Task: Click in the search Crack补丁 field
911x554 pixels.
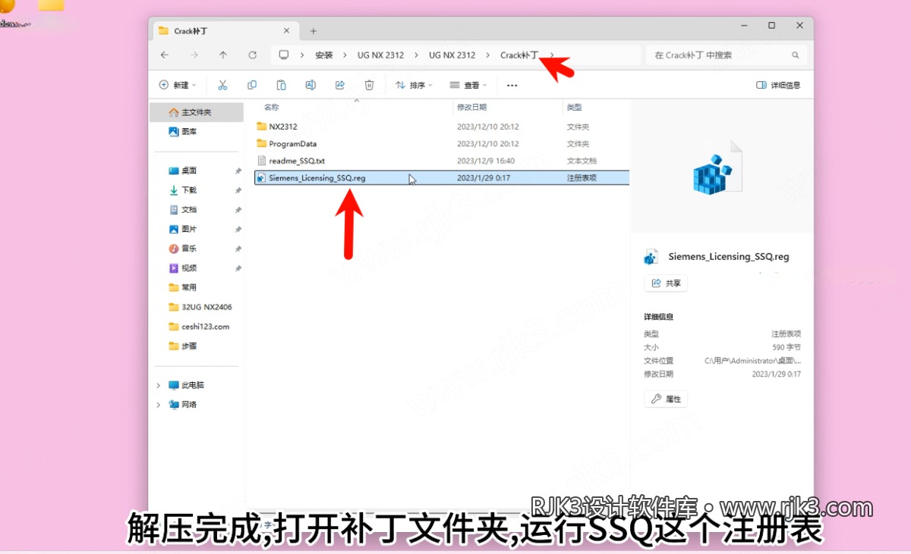Action: click(x=726, y=55)
